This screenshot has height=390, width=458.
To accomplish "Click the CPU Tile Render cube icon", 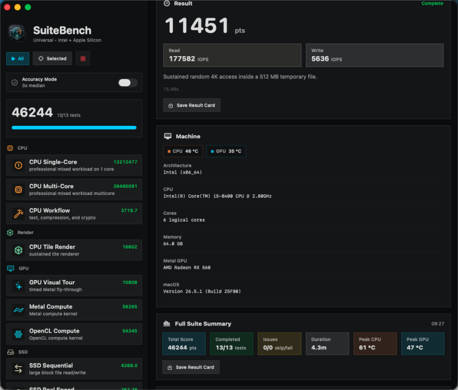I will point(18,250).
